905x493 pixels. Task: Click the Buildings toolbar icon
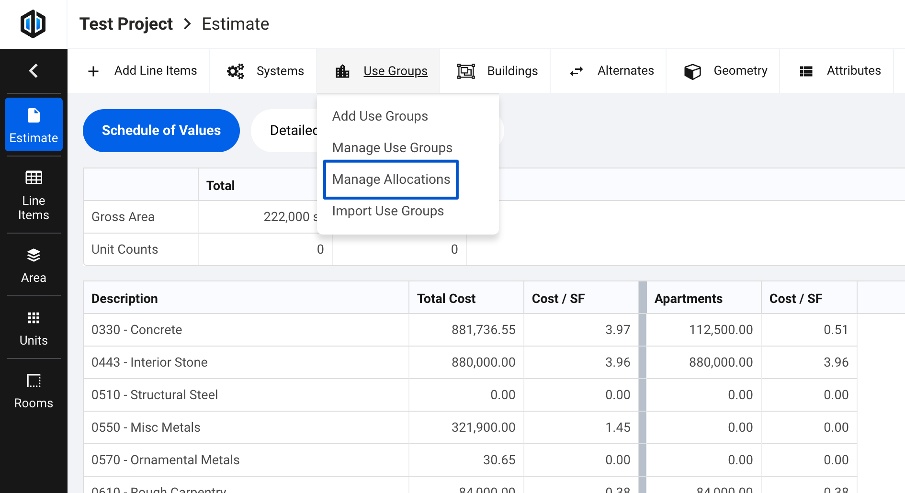[466, 70]
